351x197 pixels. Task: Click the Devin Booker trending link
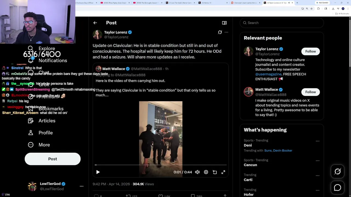tap(283, 150)
